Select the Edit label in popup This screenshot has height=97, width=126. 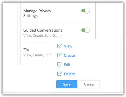(67, 65)
